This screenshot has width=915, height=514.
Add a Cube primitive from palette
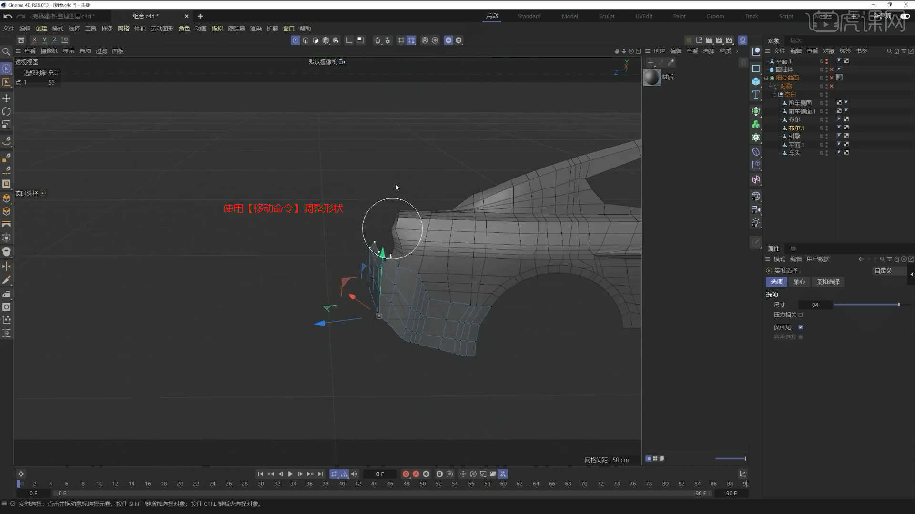pos(756,81)
